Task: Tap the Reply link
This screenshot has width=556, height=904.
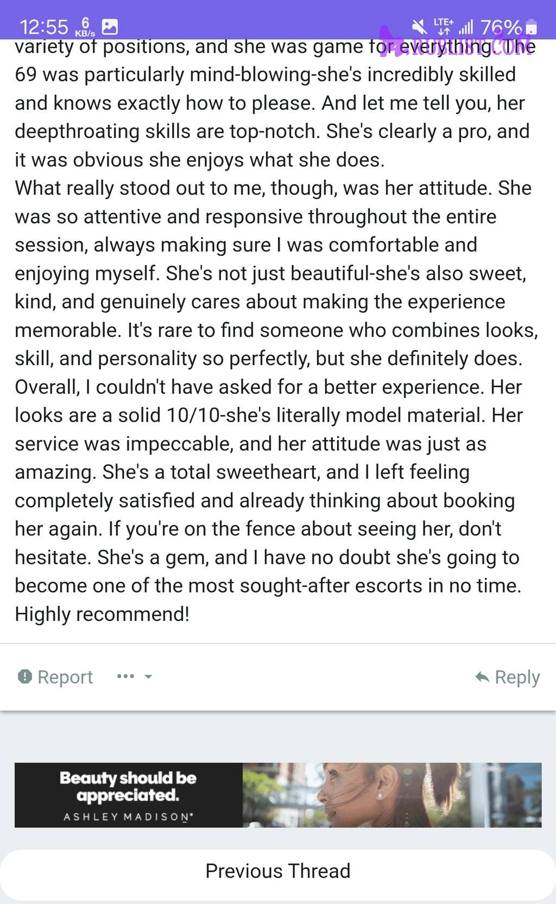Action: pos(517,677)
